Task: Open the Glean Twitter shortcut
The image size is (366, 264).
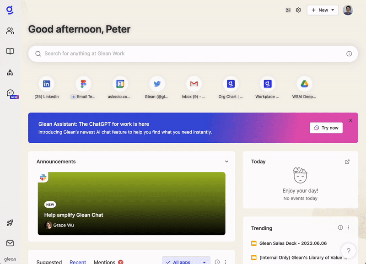Action: click(x=157, y=87)
